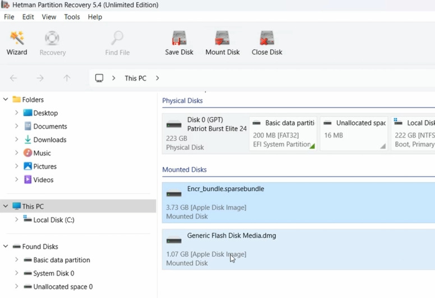Collapse the This PC tree node
Viewport: 435px width, 298px height.
(x=6, y=206)
